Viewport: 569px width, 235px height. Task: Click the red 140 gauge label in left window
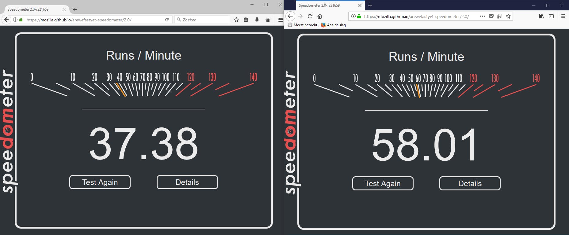click(x=253, y=77)
